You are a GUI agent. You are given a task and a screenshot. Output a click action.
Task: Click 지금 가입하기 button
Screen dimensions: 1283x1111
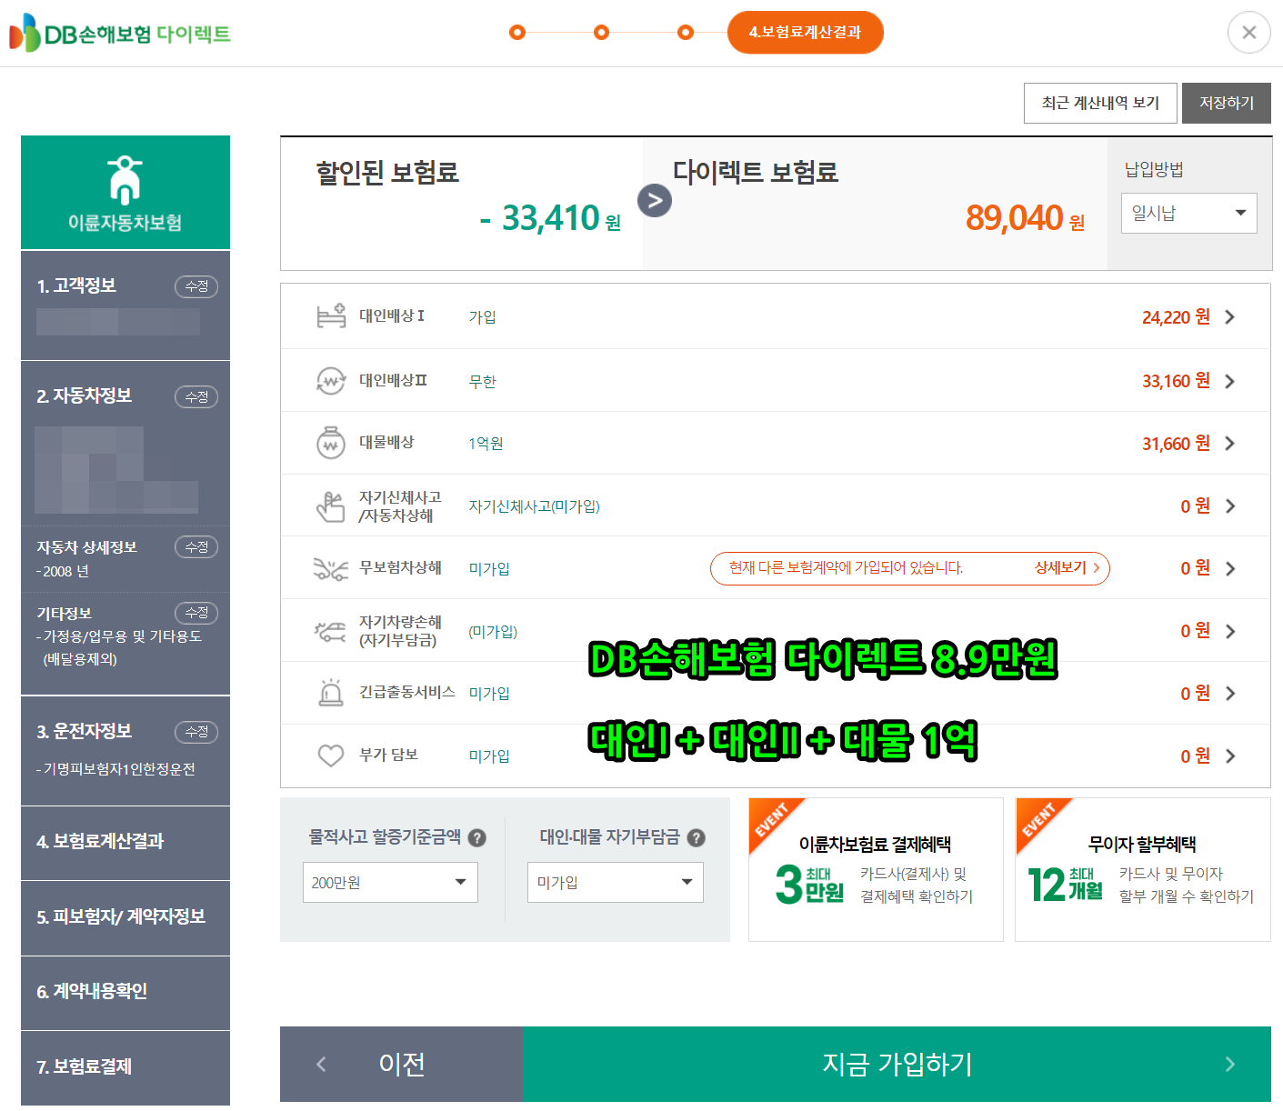(897, 1065)
